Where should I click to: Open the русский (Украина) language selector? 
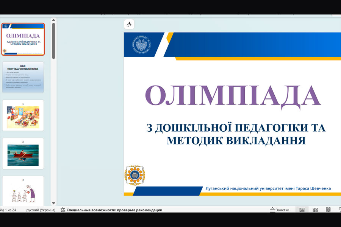[x=41, y=210]
